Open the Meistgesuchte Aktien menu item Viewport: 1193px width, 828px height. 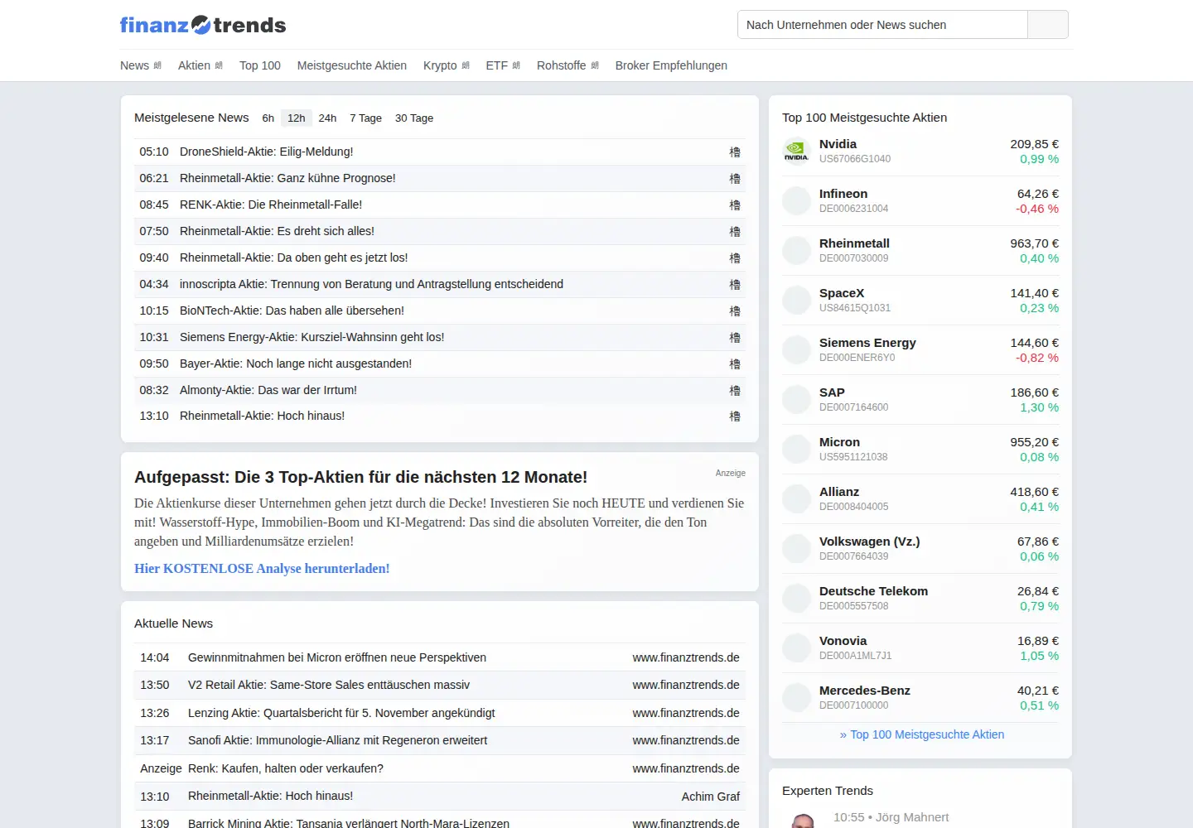click(352, 65)
